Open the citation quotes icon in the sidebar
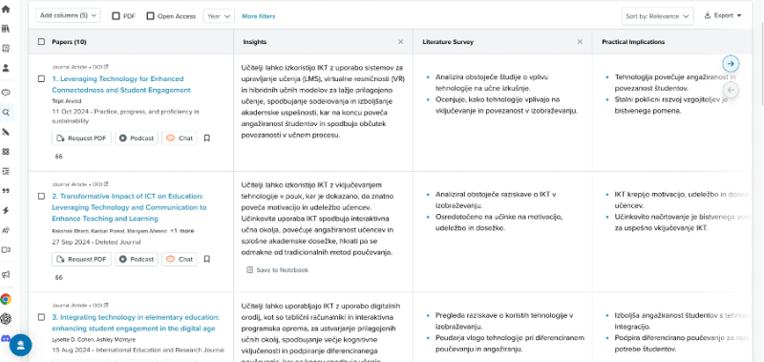Image resolution: width=764 pixels, height=362 pixels. click(x=6, y=190)
